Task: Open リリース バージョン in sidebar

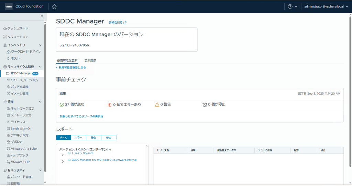Action: [24, 80]
